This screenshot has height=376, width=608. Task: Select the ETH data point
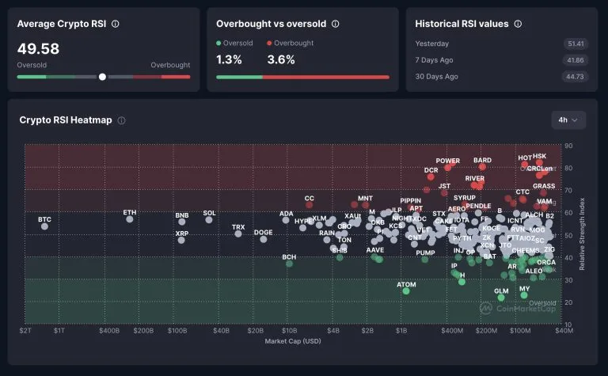[x=130, y=219]
